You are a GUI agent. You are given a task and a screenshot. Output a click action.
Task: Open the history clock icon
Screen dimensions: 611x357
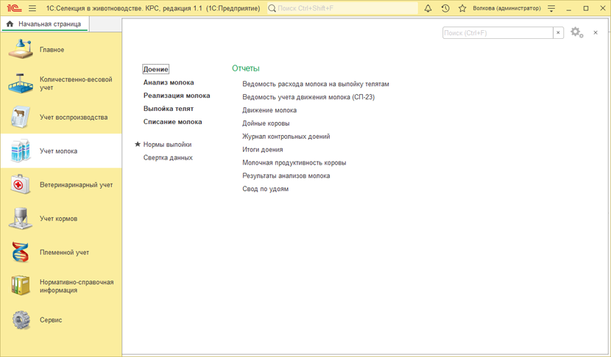[x=445, y=9]
